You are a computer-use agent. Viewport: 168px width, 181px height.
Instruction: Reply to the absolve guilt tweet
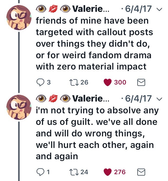(x=40, y=172)
